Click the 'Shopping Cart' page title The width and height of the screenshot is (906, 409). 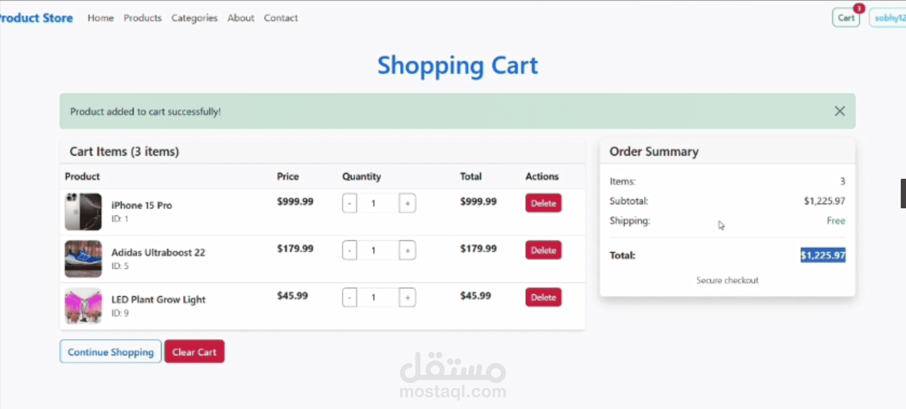pos(458,65)
